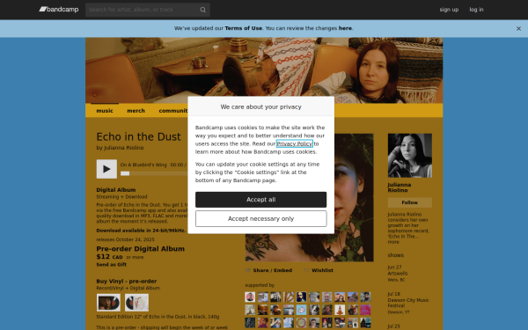Click the 'releases October 24, 2025' text
This screenshot has width=528, height=330.
pos(125,239)
